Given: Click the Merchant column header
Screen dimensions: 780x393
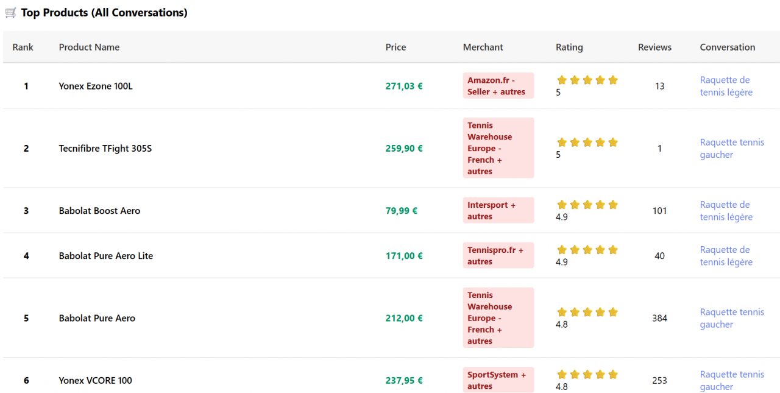Looking at the screenshot, I should [483, 47].
